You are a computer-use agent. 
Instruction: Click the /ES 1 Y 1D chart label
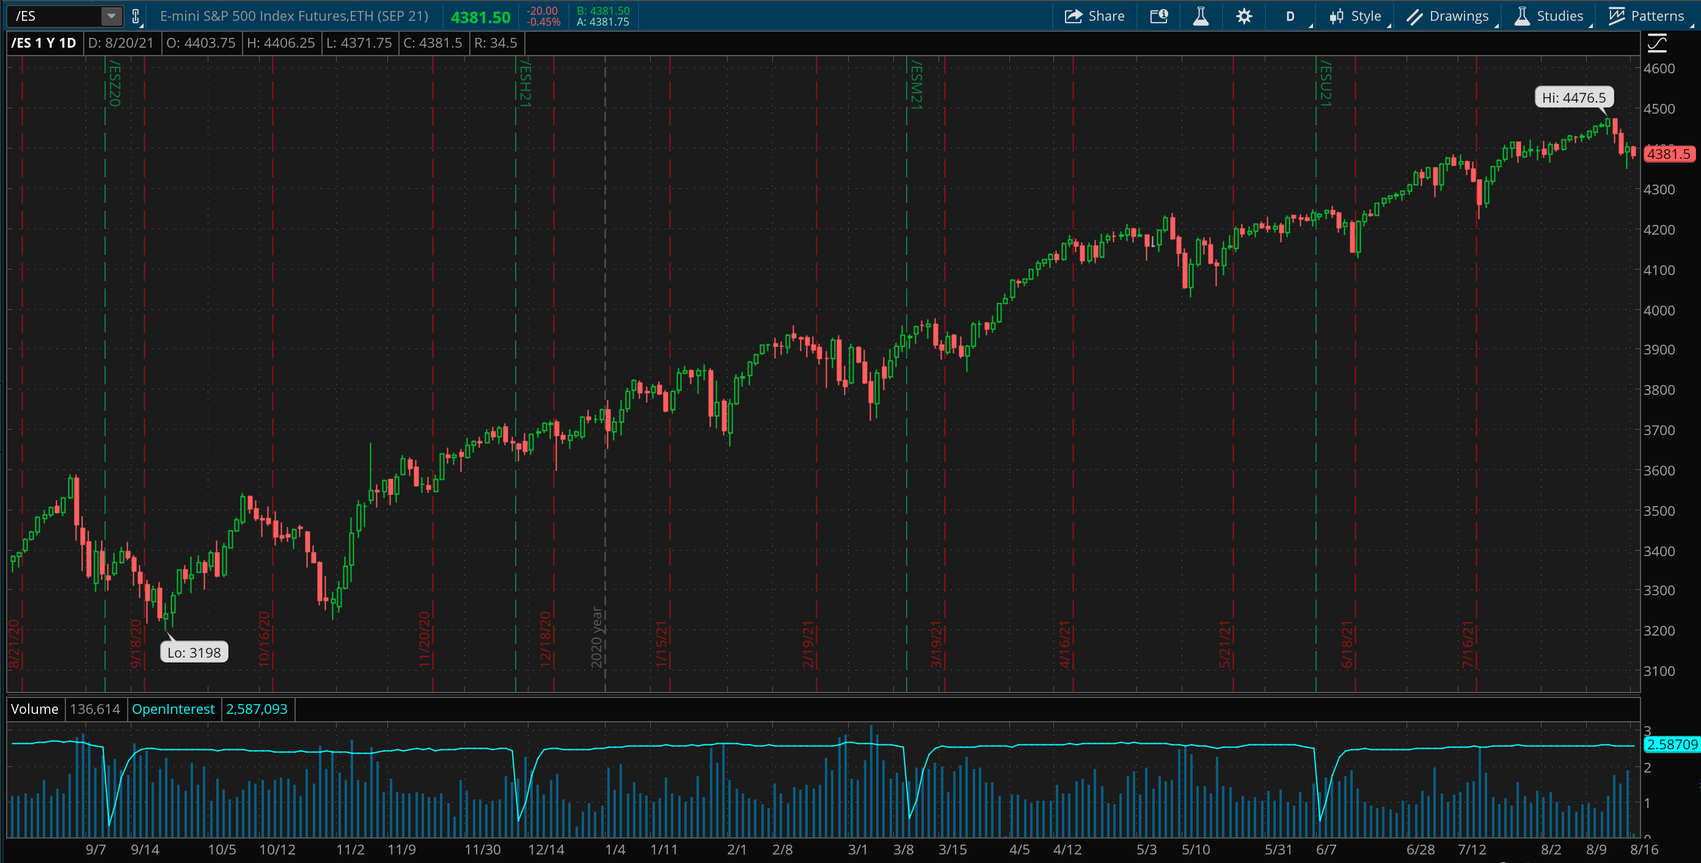click(43, 43)
